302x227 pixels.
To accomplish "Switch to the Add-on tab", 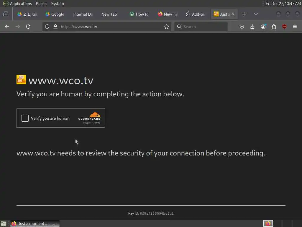I will (195, 14).
